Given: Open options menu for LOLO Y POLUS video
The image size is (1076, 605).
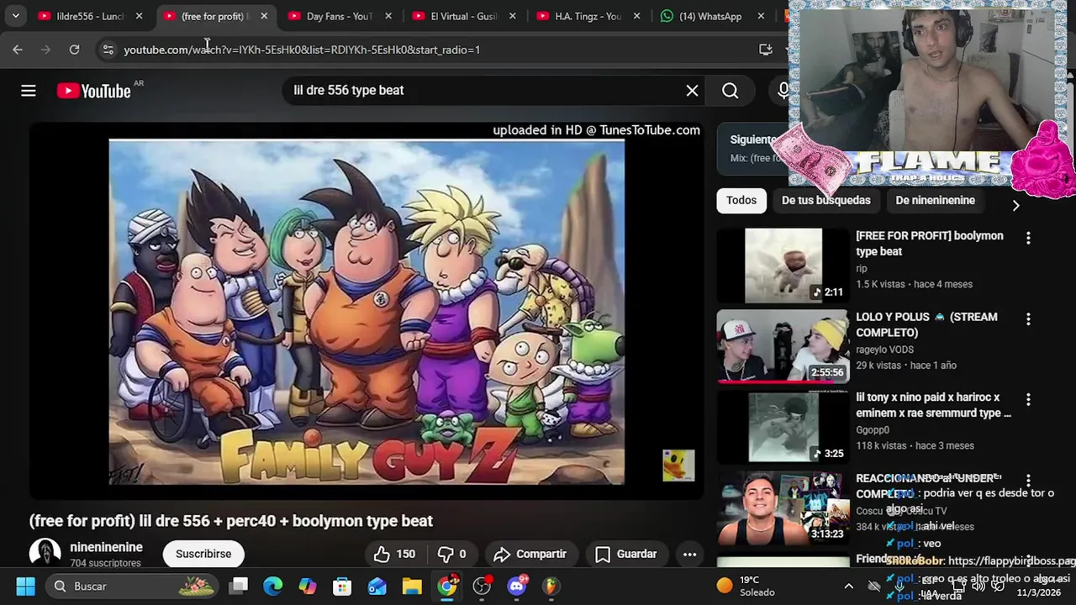Looking at the screenshot, I should (x=1027, y=319).
